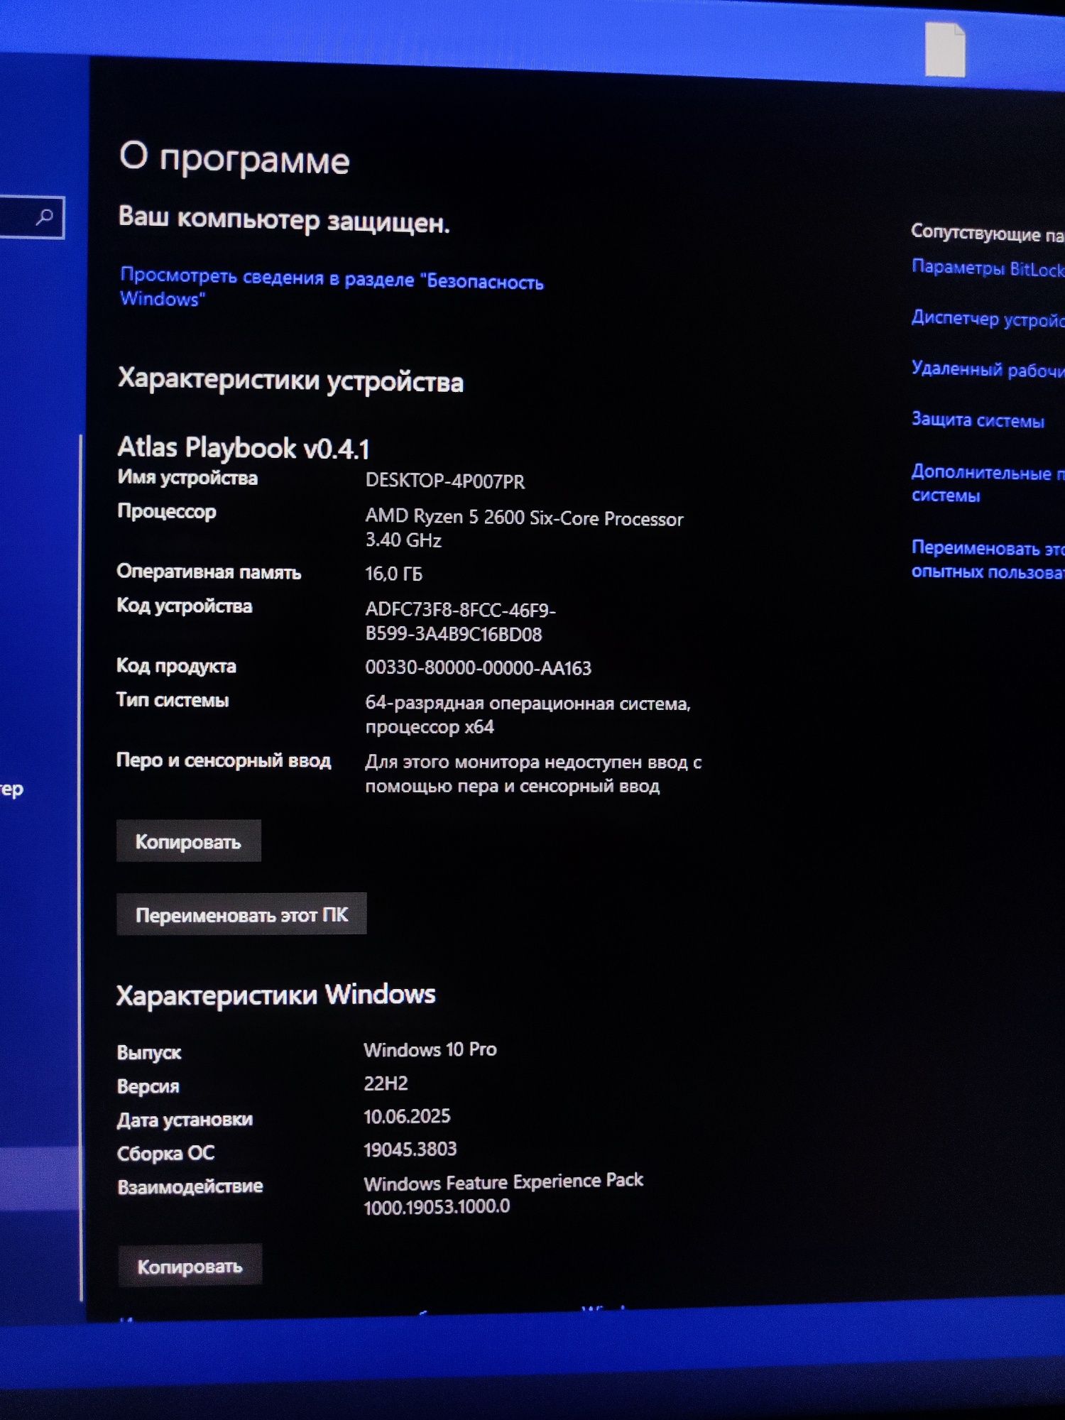
Task: Click the Код устройства label
Action: click(x=185, y=606)
